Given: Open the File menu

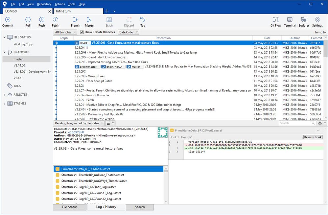Looking at the screenshot, I should point(13,4).
